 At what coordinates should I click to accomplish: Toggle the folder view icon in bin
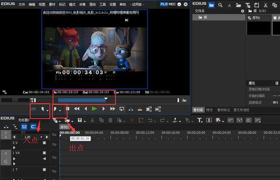[x=211, y=5]
